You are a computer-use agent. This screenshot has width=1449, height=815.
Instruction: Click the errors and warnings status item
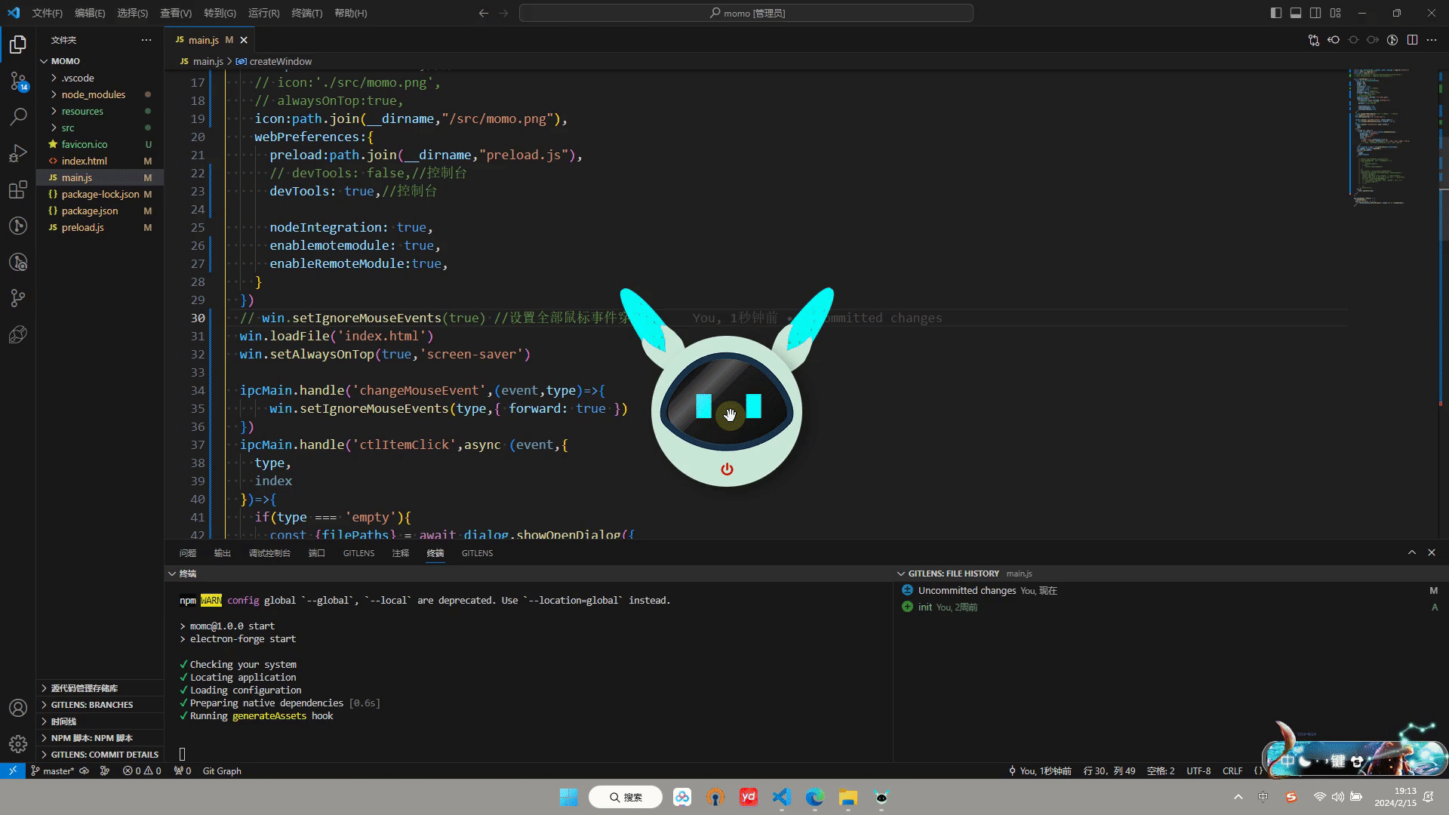point(142,770)
